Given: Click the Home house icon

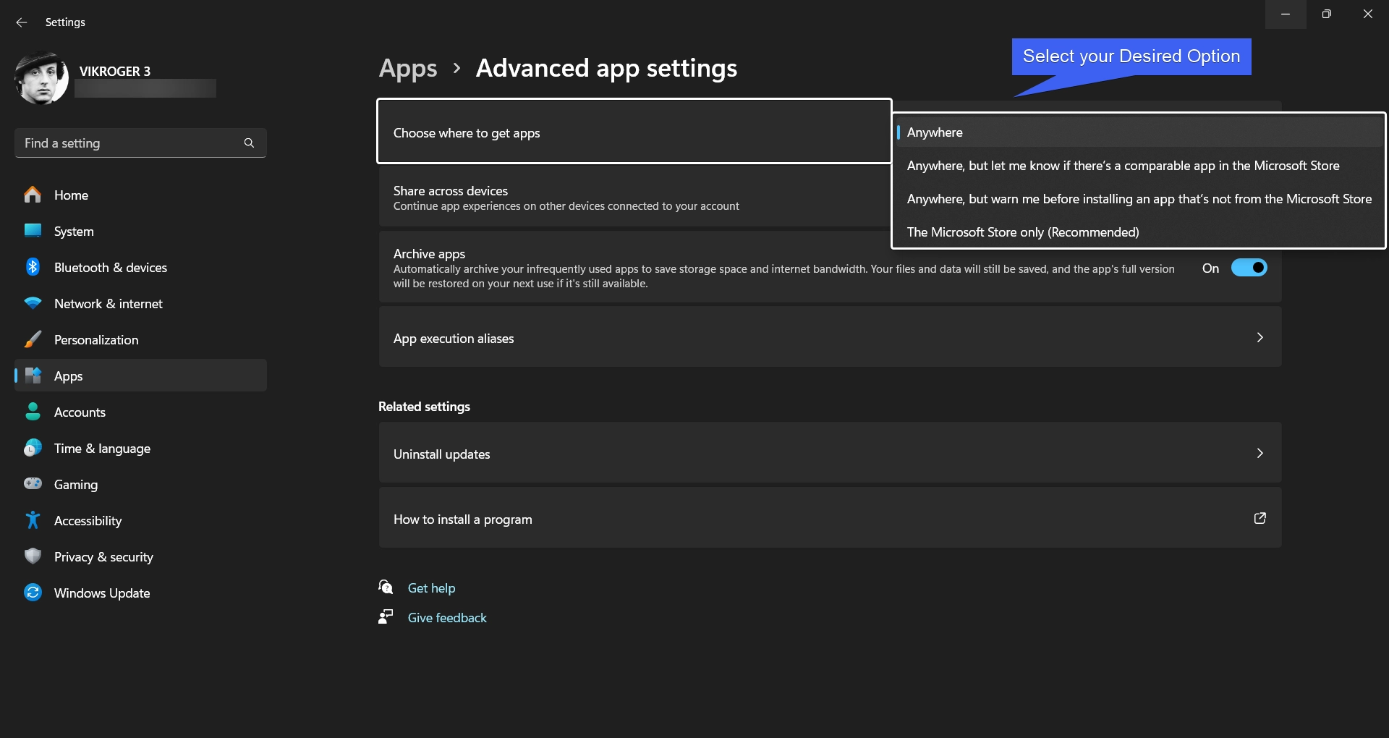Looking at the screenshot, I should [33, 195].
